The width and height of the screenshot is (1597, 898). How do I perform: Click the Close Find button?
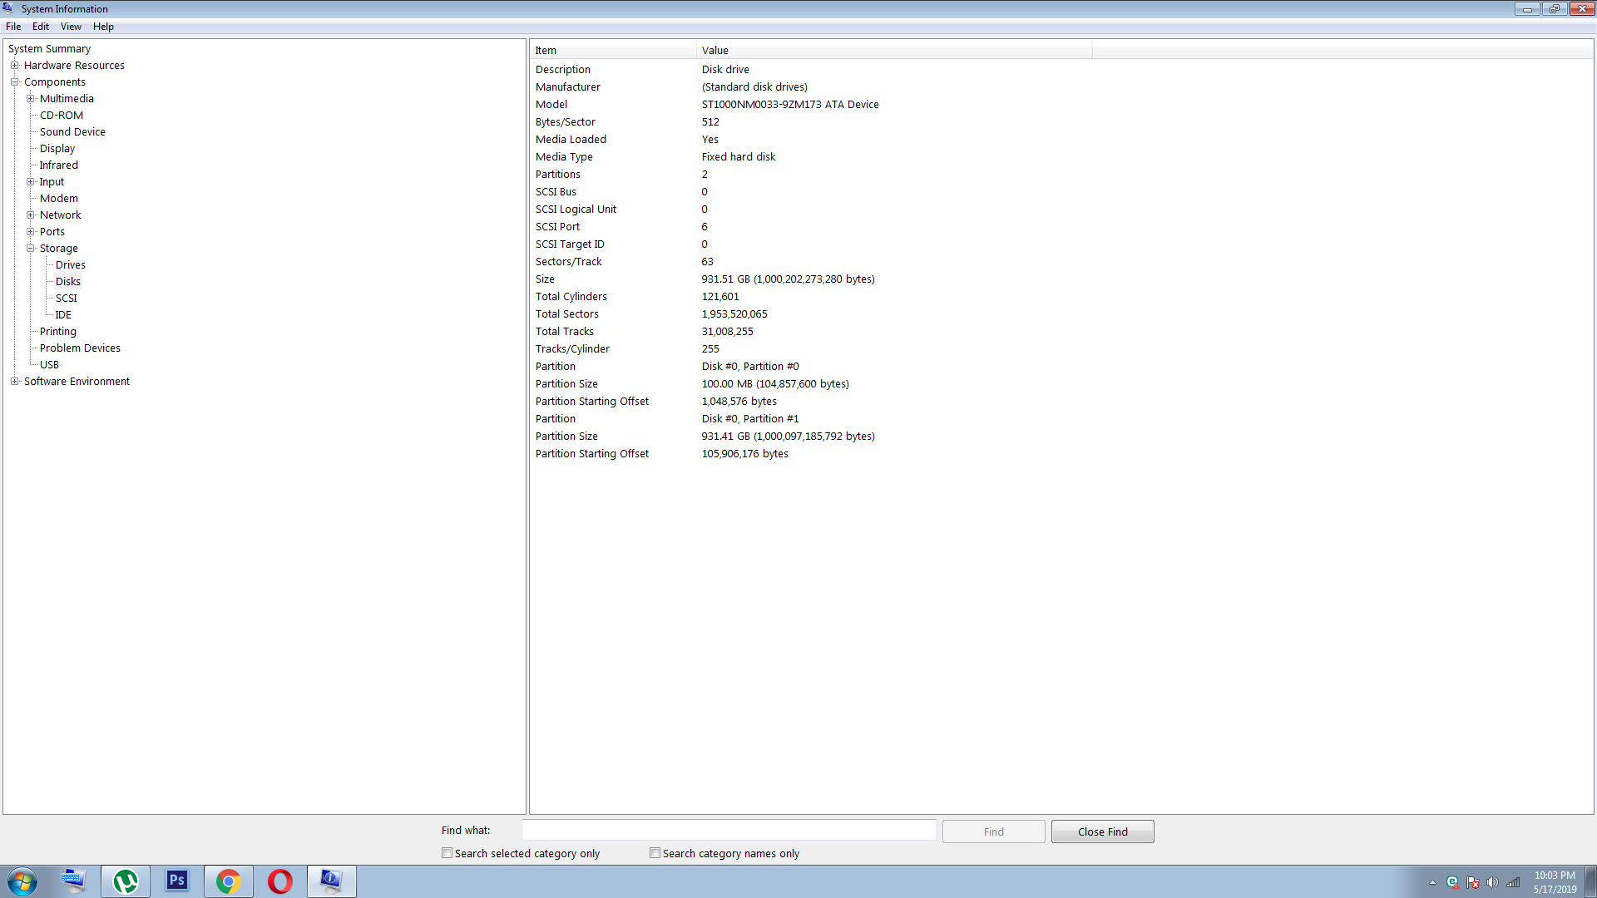click(1102, 831)
